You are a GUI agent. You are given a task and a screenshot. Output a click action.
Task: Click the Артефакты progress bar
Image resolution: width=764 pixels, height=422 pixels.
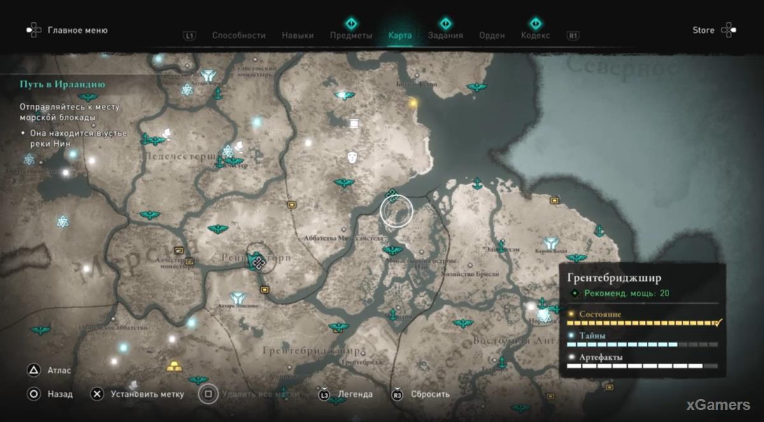[642, 366]
